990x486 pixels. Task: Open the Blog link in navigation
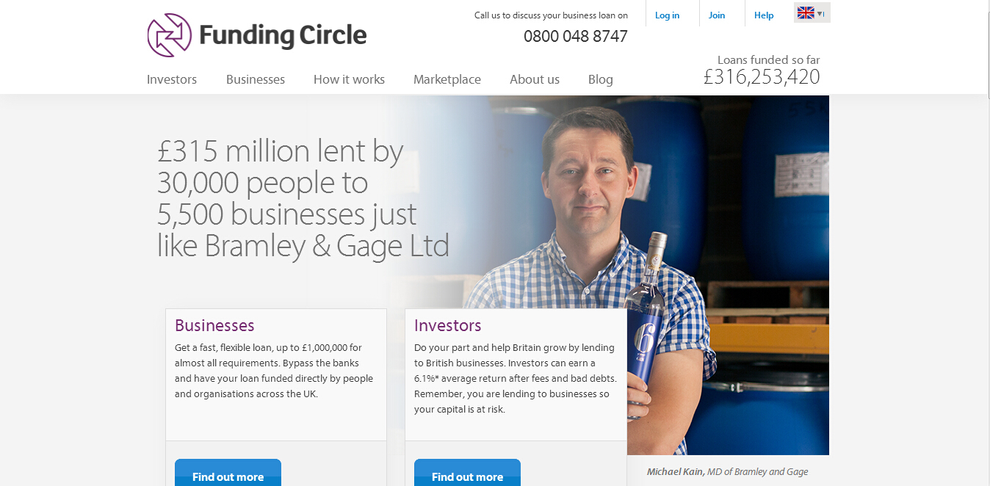coord(601,79)
